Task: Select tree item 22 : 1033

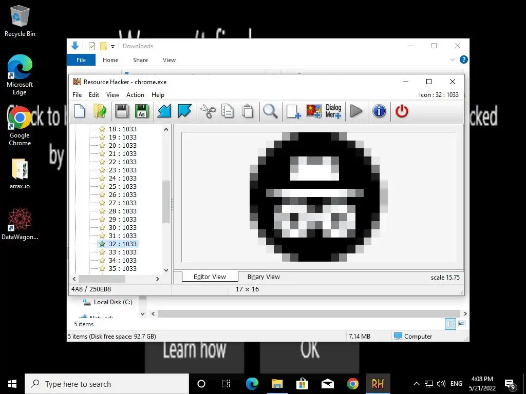Action: pos(122,162)
